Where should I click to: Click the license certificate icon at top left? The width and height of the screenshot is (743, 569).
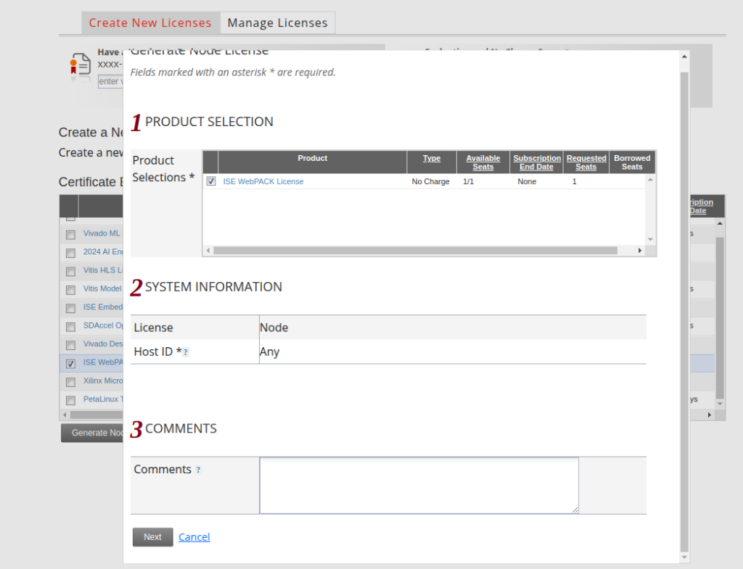(x=80, y=67)
